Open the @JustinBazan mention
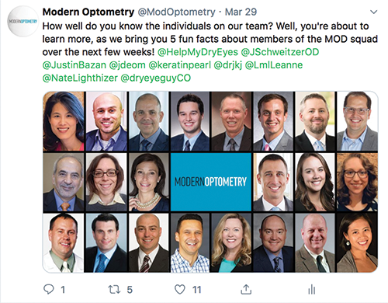Viewport: 388px width, 303px height. 74,65
